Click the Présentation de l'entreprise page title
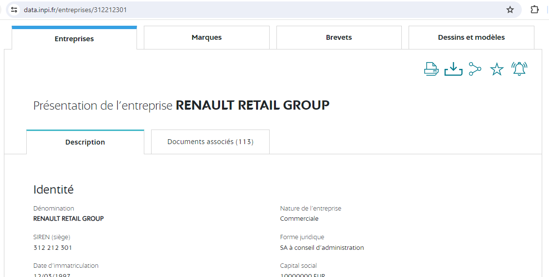549x277 pixels. pos(181,105)
